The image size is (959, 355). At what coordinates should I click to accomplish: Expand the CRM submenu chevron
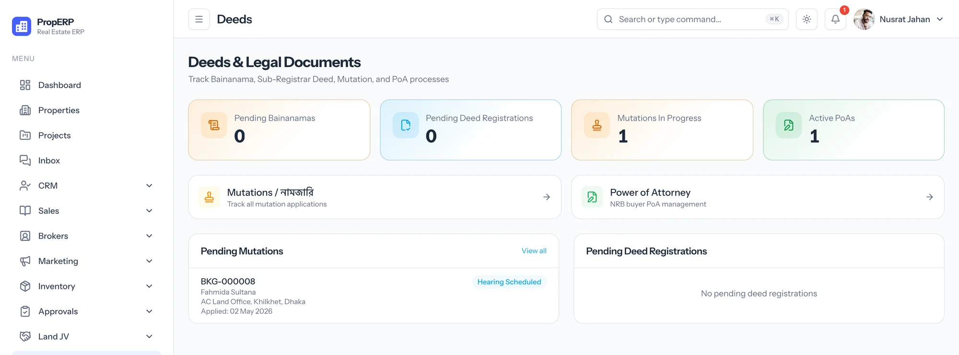(149, 186)
